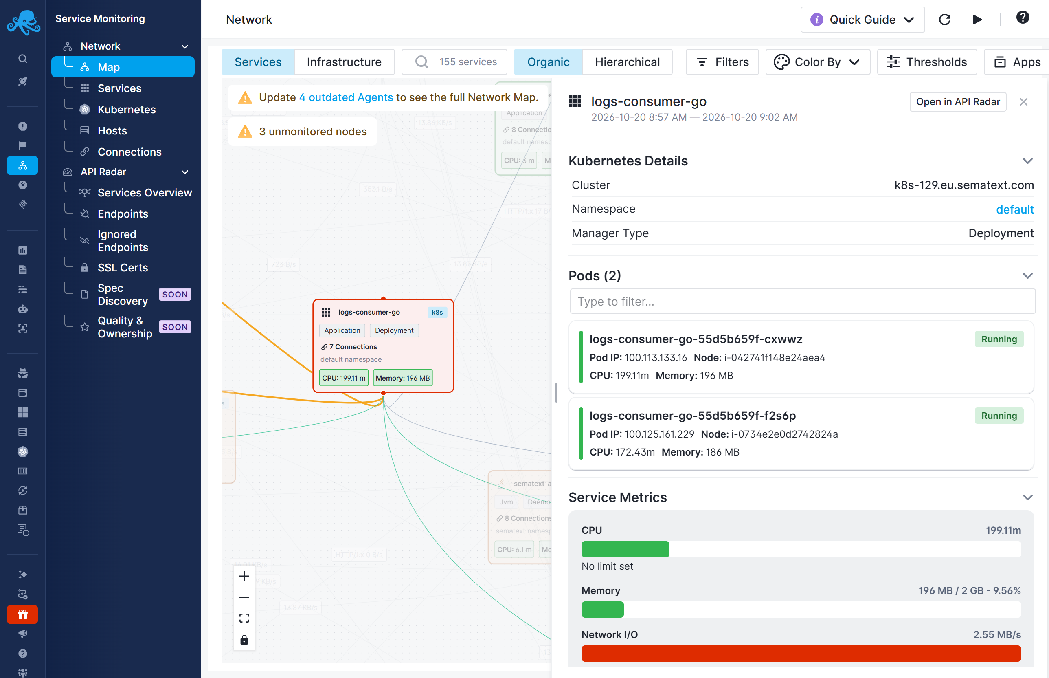Switch to Infrastructure view toggle

(x=344, y=62)
